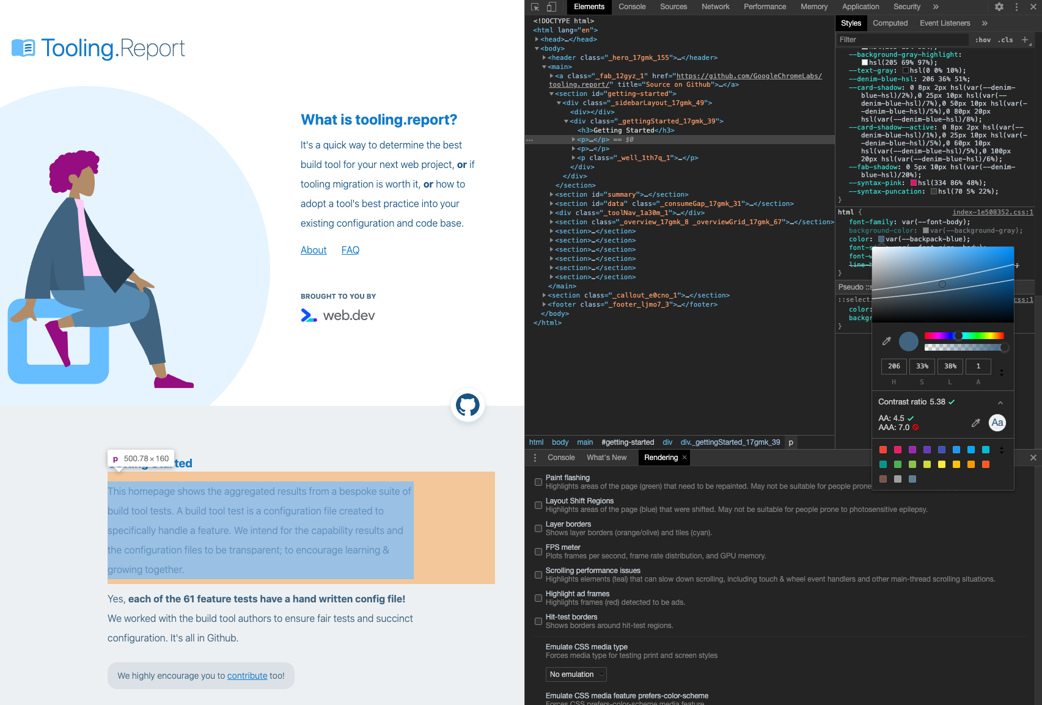Open DevTools settings gear
The width and height of the screenshot is (1042, 705).
(999, 7)
